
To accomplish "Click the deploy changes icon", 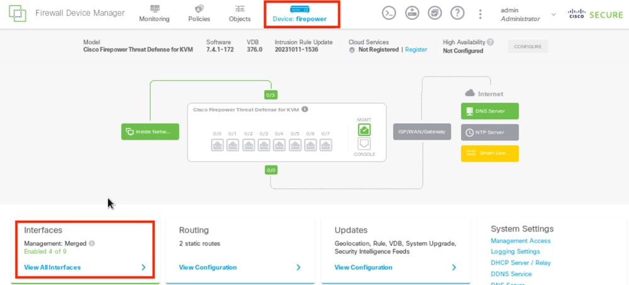I will (412, 13).
